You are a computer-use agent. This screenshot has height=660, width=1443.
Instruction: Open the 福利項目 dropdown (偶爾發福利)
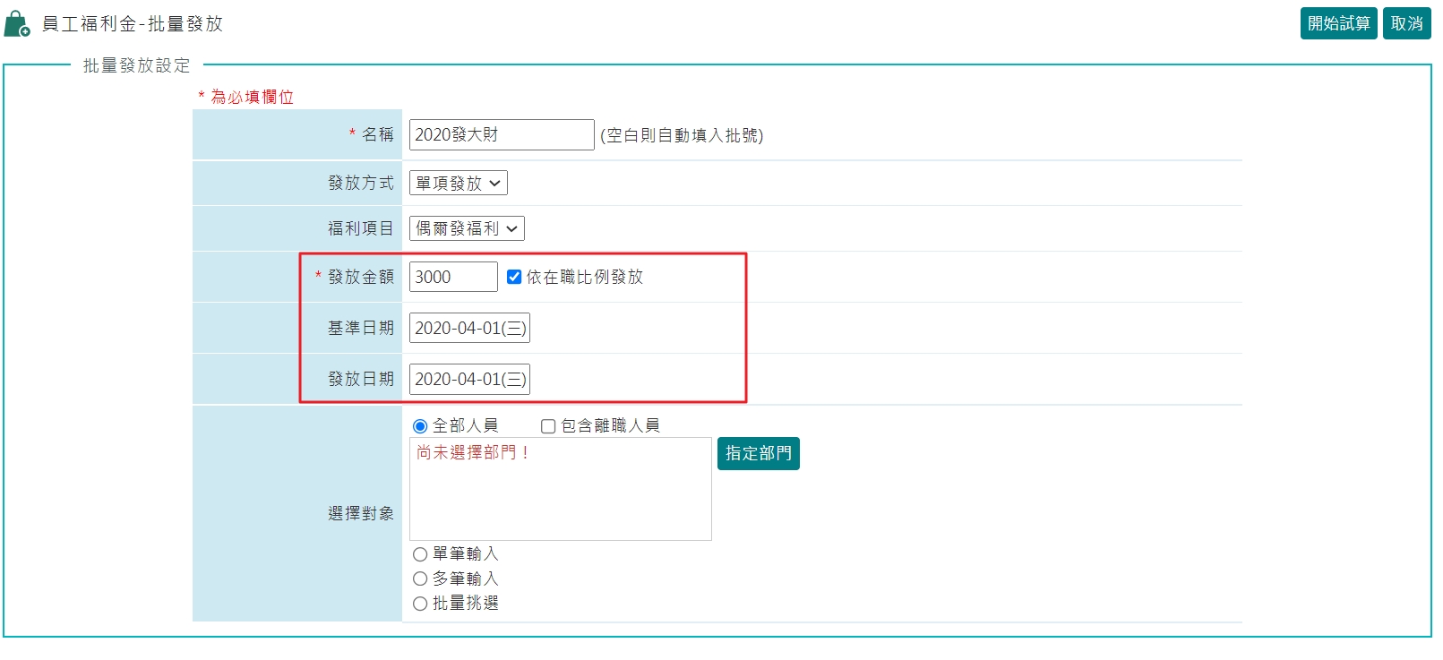point(467,228)
